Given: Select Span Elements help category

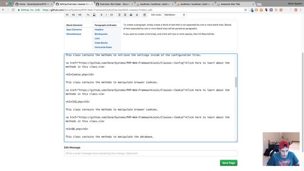Looking at the screenshot, I should [74, 29].
